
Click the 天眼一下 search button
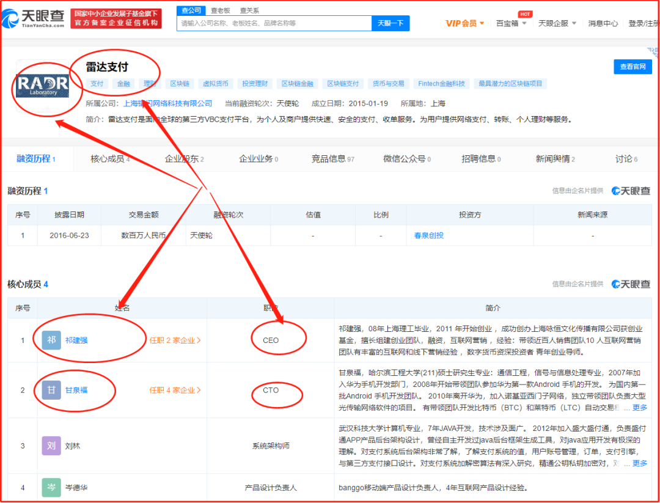(x=391, y=23)
